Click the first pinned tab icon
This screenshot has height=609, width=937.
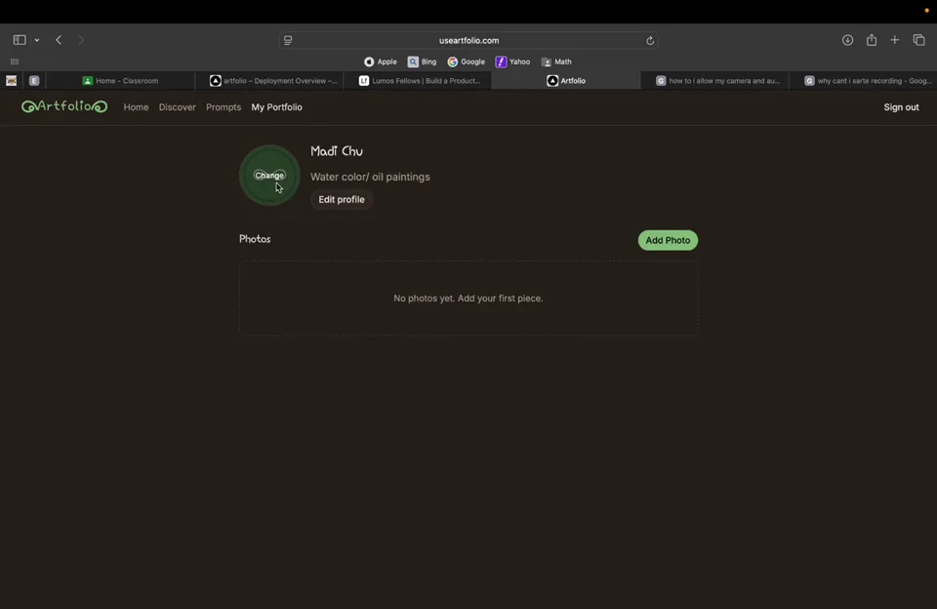pyautogui.click(x=12, y=81)
